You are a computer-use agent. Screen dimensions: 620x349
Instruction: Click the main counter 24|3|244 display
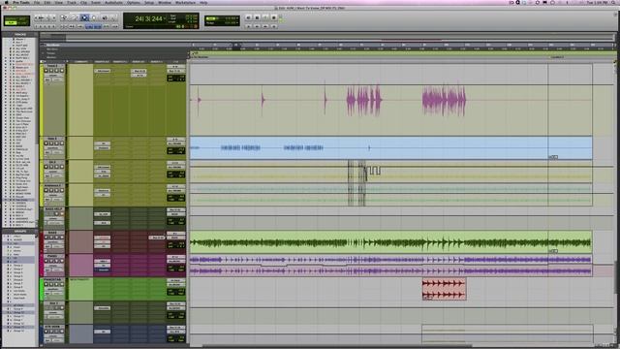[148, 18]
